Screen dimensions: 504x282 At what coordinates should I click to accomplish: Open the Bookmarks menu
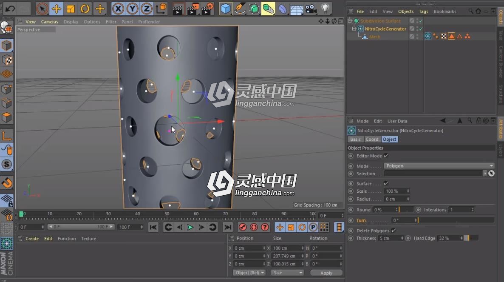point(445,11)
